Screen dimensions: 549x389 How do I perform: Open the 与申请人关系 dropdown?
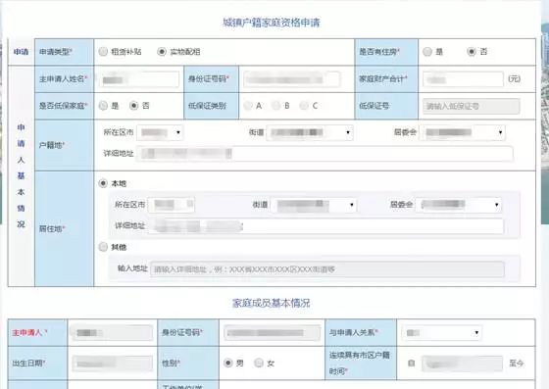441,333
